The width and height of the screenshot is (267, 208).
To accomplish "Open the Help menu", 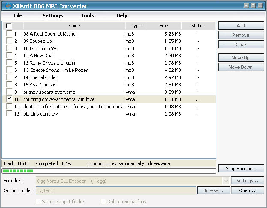I will coord(122,15).
